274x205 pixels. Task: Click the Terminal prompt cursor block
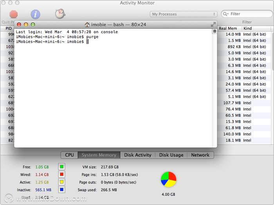tap(88, 42)
